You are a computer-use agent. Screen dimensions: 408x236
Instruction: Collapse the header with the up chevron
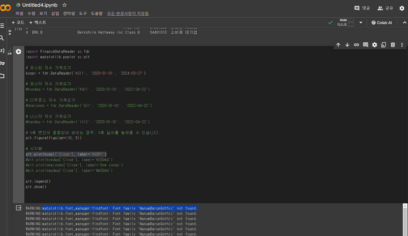[x=405, y=23]
